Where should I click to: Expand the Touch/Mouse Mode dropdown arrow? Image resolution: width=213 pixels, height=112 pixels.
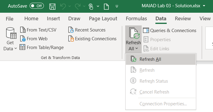pyautogui.click(x=98, y=6)
